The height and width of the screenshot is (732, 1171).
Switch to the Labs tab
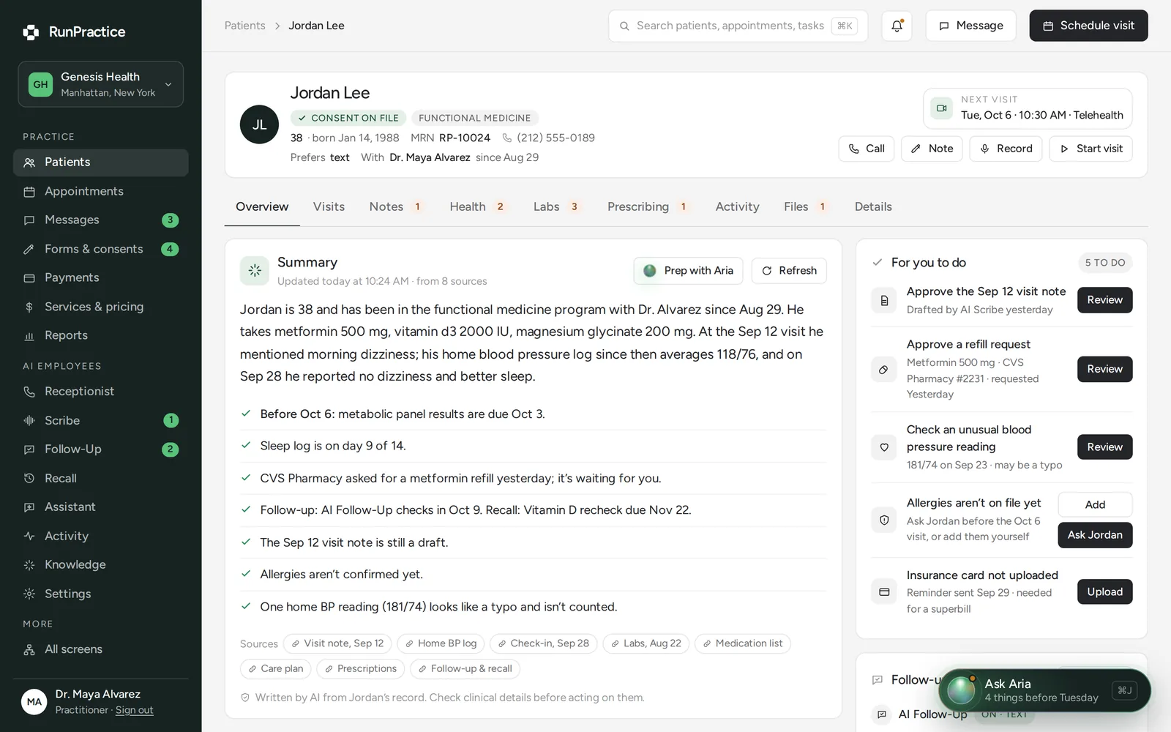[x=556, y=207]
